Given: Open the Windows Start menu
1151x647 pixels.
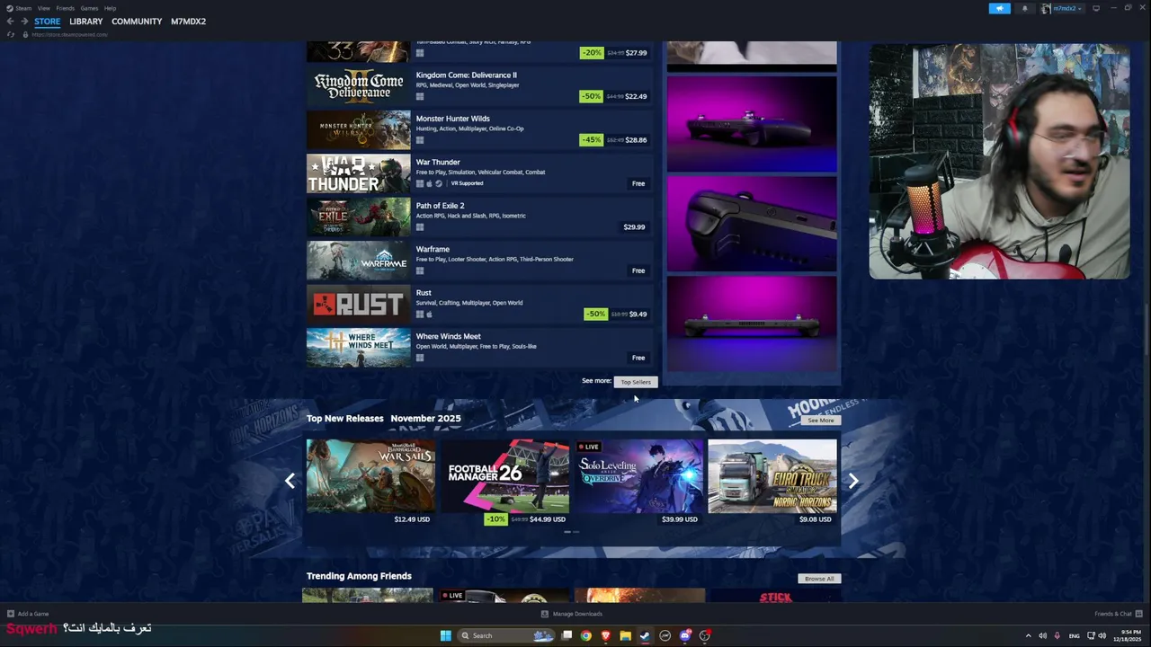Looking at the screenshot, I should pyautogui.click(x=445, y=635).
